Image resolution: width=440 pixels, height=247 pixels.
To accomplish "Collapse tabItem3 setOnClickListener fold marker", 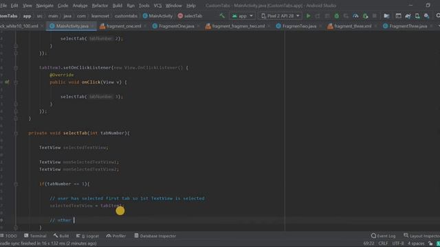I will point(16,68).
